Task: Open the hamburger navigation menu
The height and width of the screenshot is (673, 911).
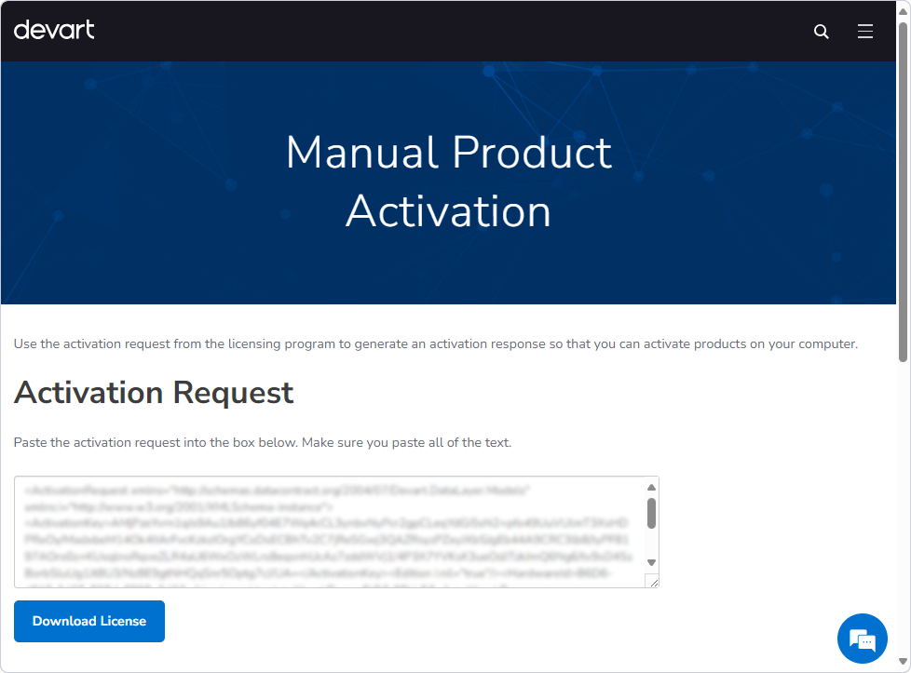Action: (x=864, y=31)
